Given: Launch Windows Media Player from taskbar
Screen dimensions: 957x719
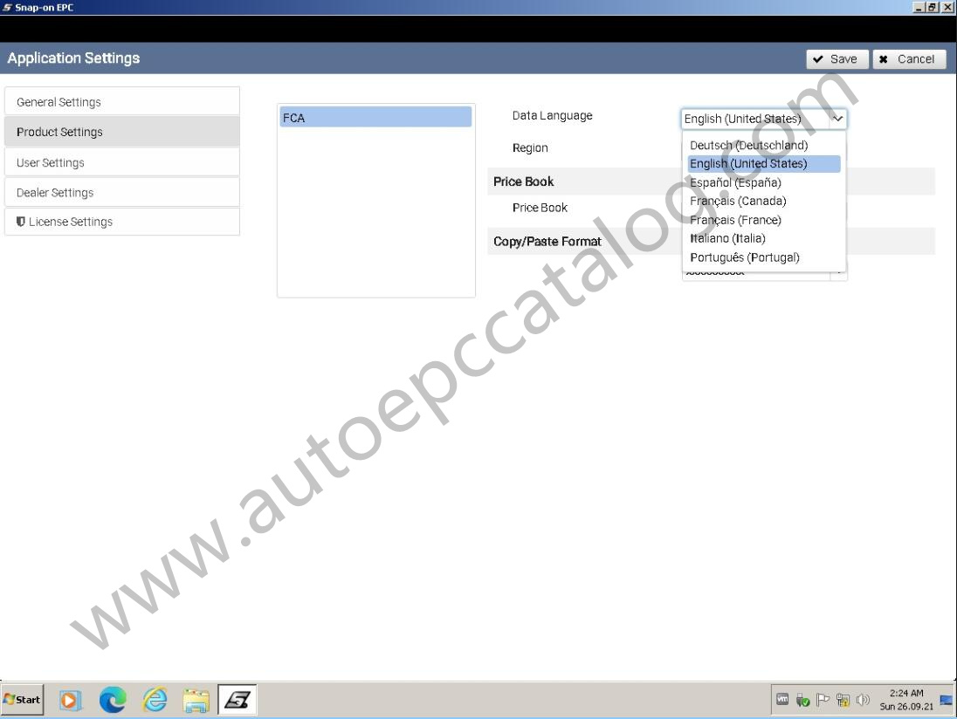Looking at the screenshot, I should pyautogui.click(x=69, y=700).
